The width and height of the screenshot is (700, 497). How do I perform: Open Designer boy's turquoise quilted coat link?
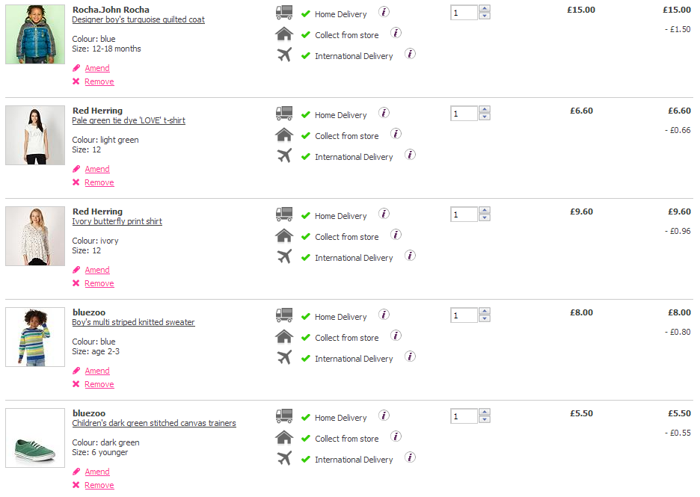point(138,19)
